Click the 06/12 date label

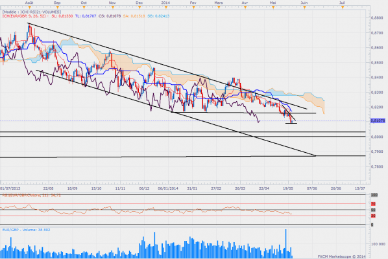click(x=144, y=188)
